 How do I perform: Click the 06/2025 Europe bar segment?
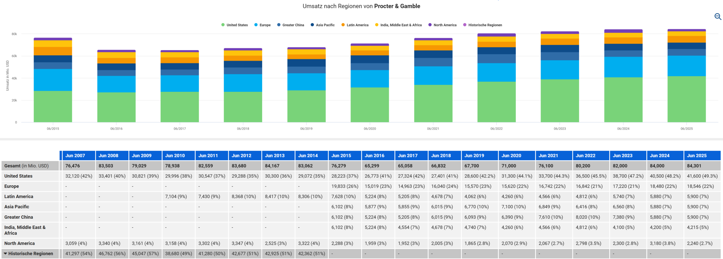(x=687, y=66)
